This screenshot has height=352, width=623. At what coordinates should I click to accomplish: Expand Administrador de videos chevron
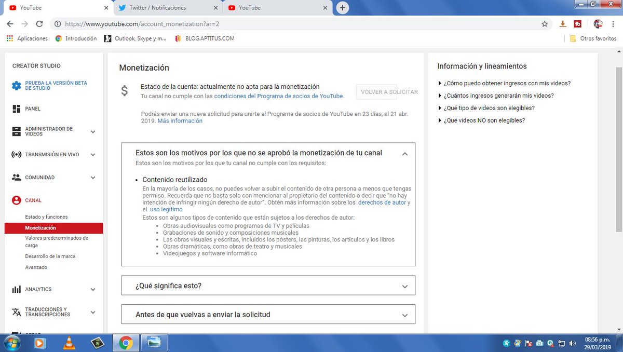(93, 132)
